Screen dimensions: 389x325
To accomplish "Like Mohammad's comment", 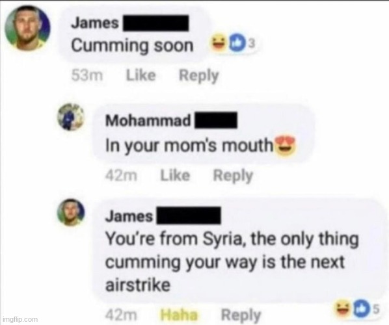I will point(175,175).
